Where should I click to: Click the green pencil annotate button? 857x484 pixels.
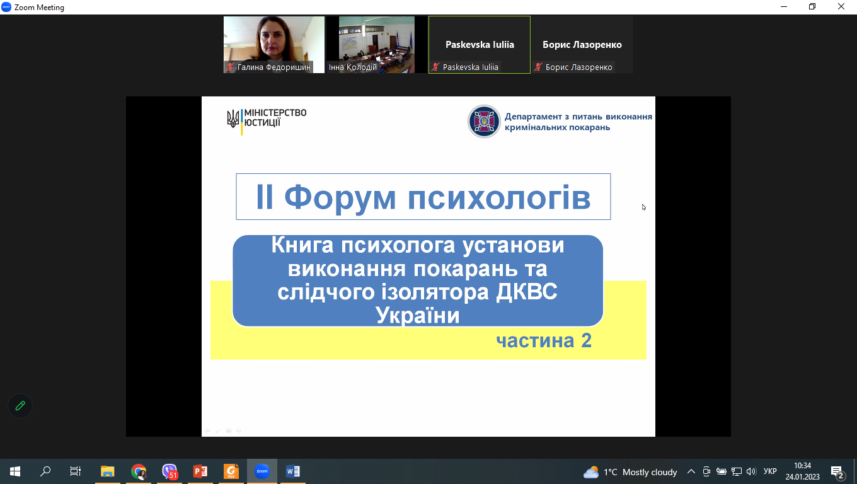pos(20,406)
